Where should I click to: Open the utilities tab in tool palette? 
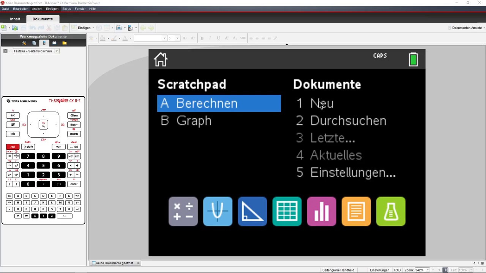[54, 43]
